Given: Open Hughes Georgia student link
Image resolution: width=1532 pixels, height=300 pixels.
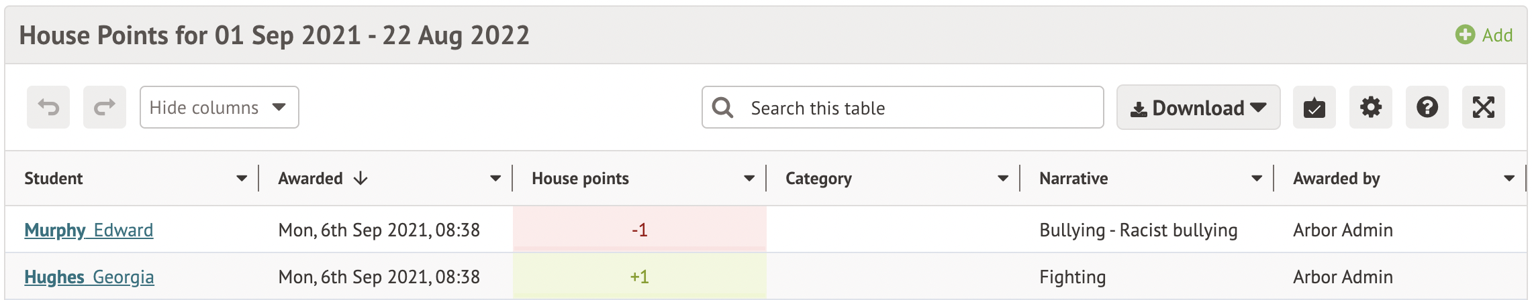Looking at the screenshot, I should coord(89,277).
